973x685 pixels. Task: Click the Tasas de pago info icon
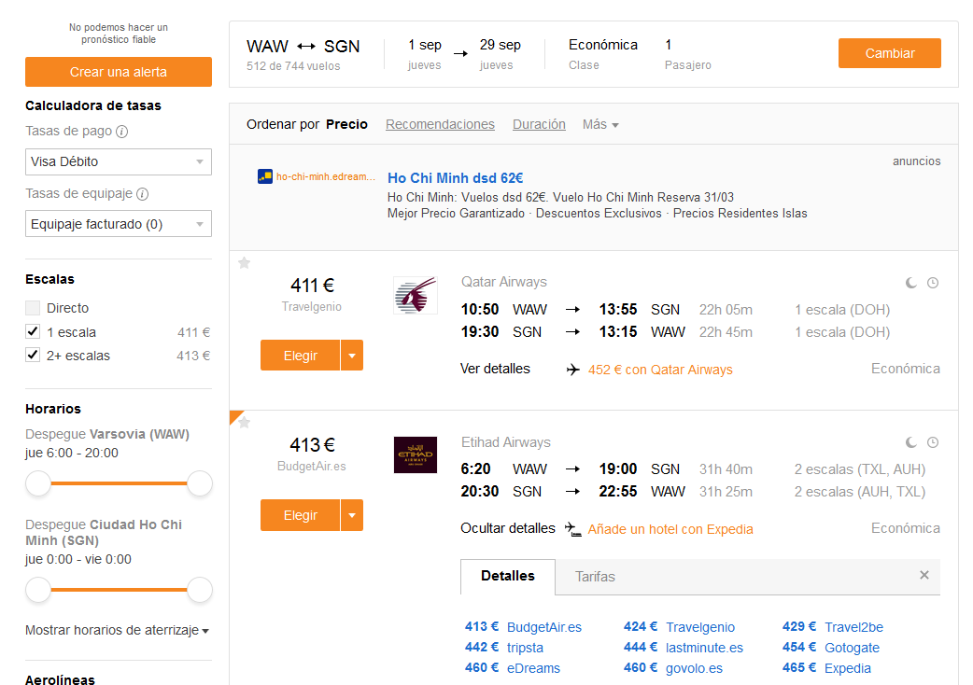122,132
